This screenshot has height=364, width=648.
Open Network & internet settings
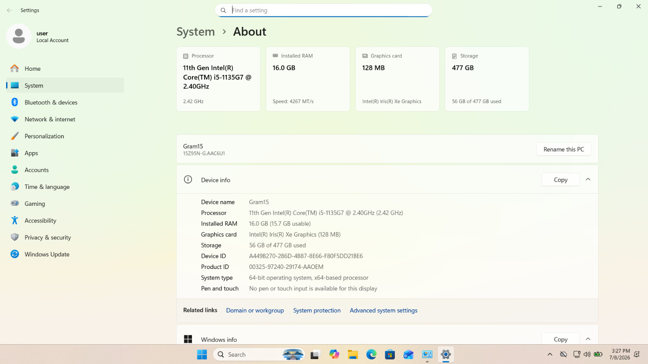pos(65,119)
